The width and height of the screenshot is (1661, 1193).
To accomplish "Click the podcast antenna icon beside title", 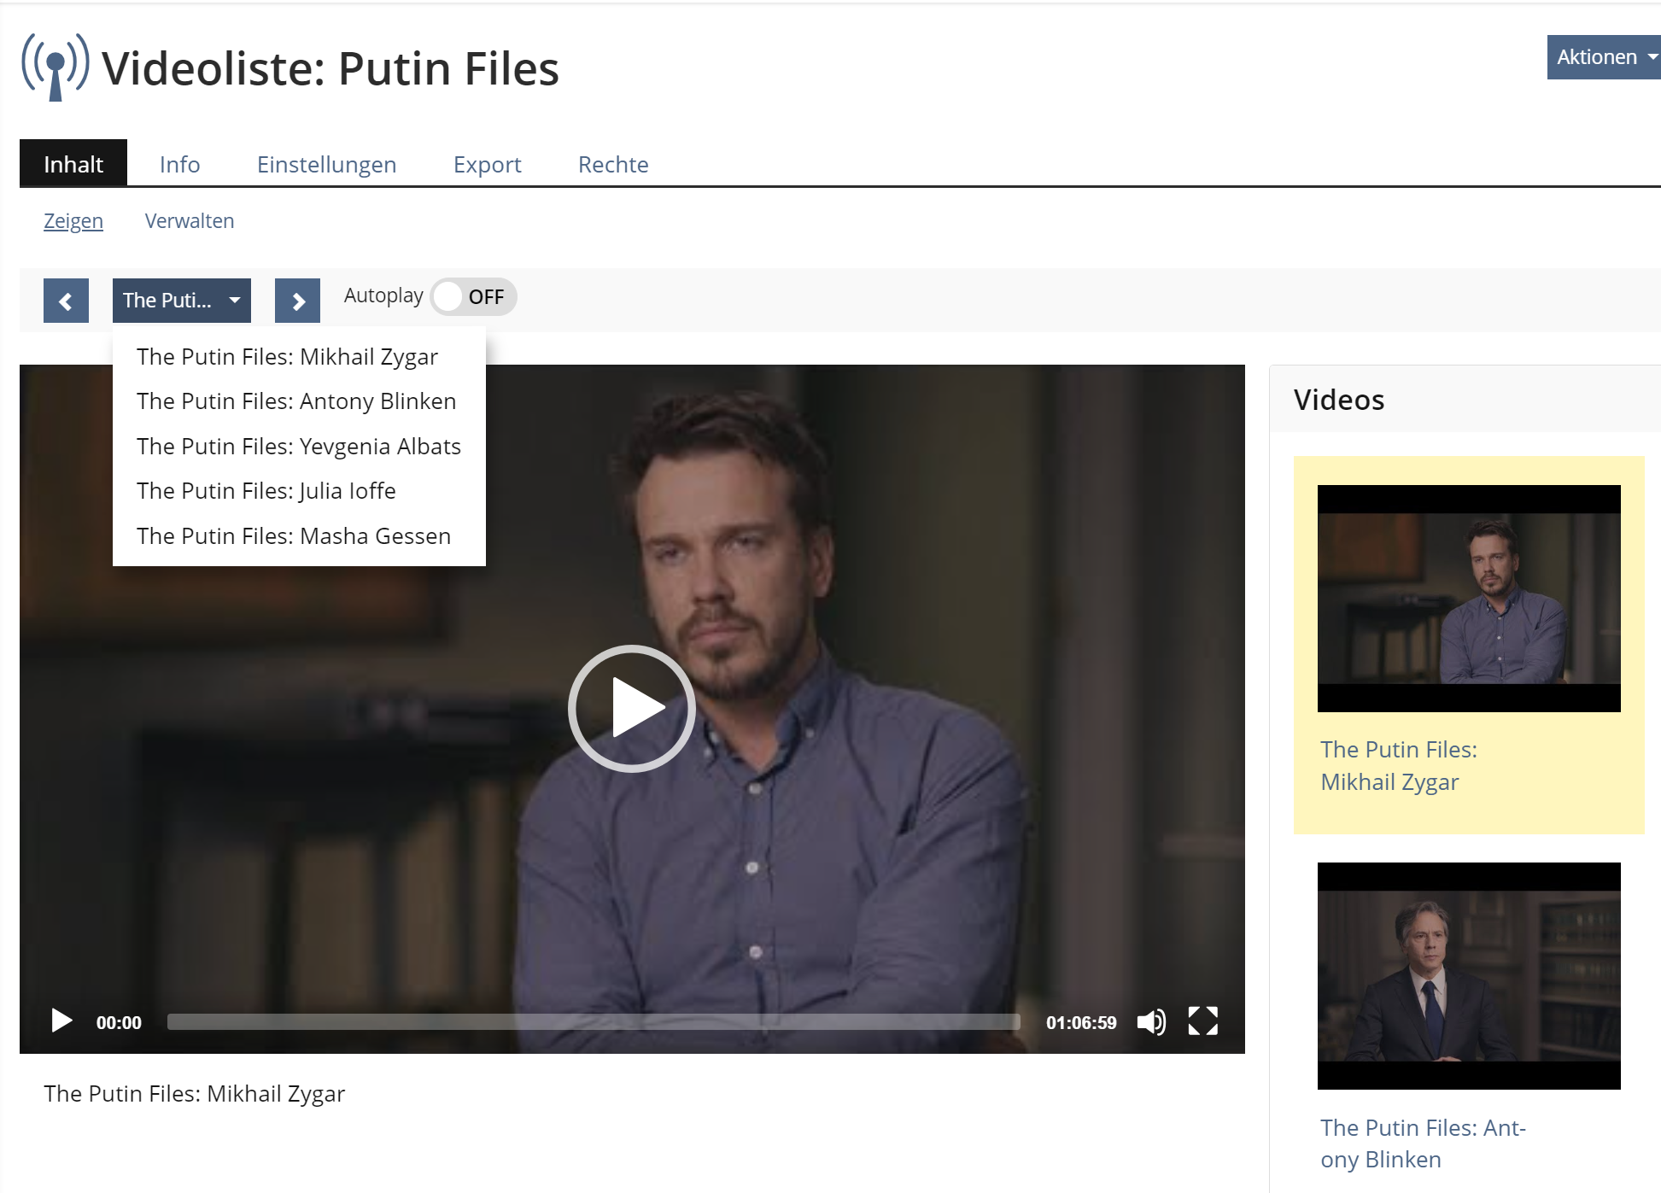I will tap(56, 67).
